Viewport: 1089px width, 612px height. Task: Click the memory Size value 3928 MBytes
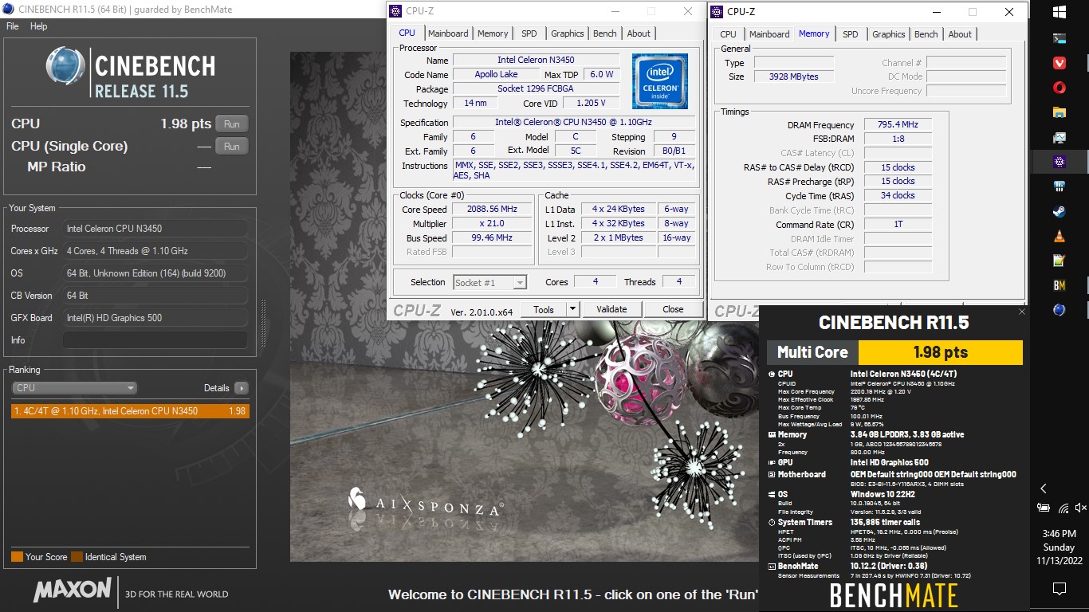[x=794, y=76]
